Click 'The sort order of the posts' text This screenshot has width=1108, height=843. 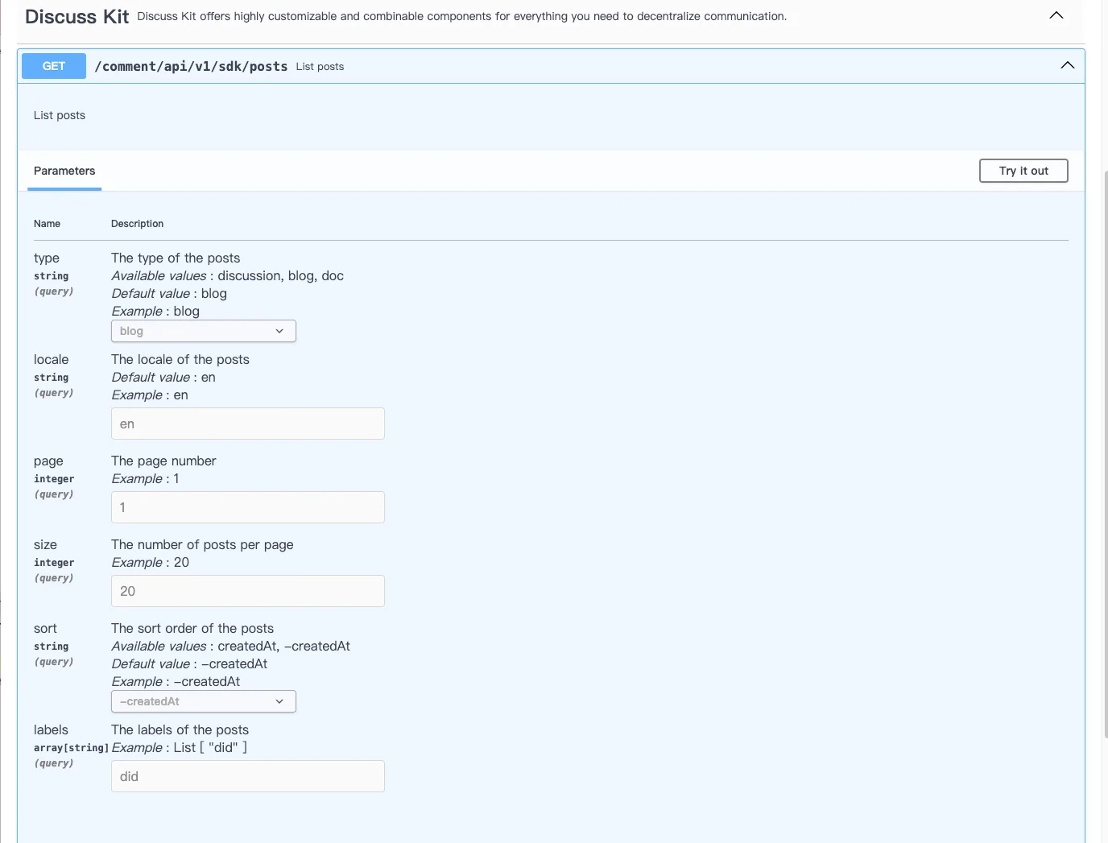pos(192,628)
